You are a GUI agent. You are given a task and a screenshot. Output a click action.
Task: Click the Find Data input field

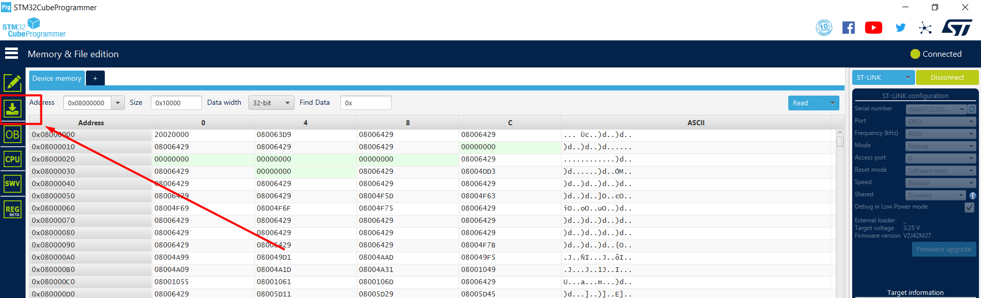(x=366, y=103)
